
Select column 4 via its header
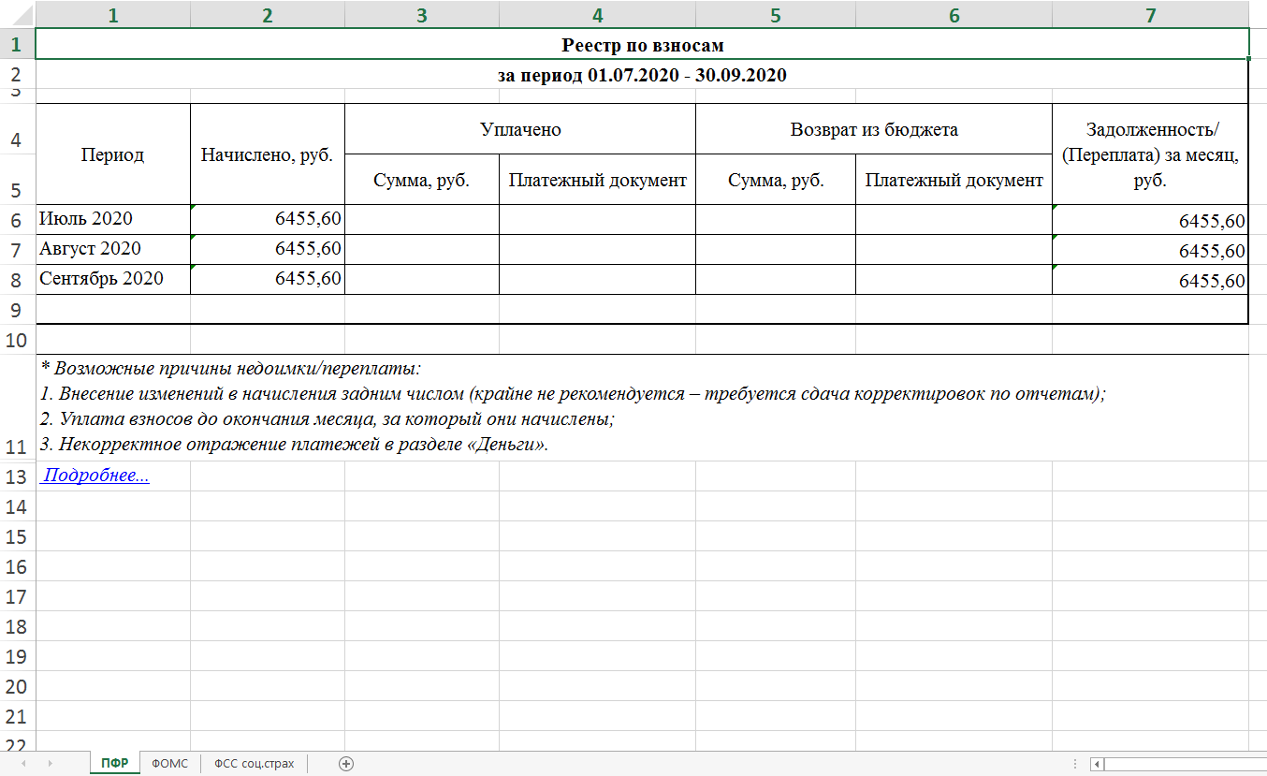point(597,14)
